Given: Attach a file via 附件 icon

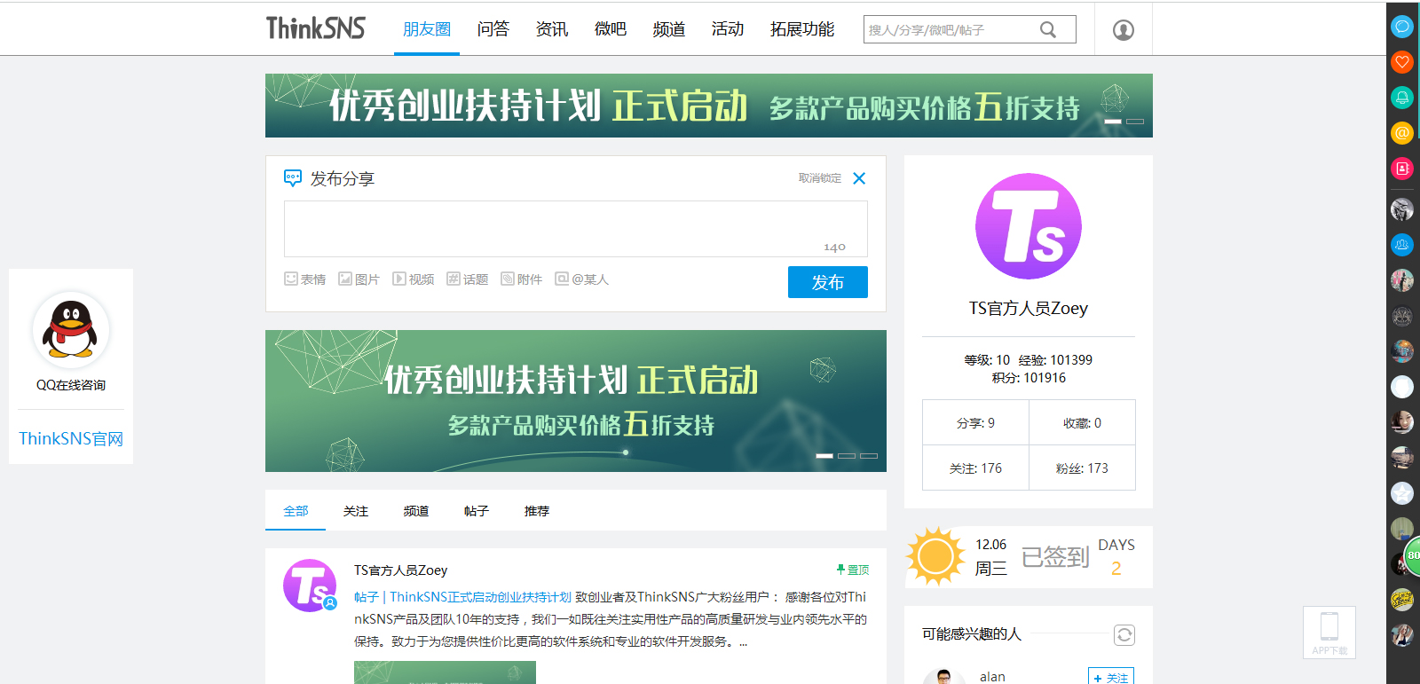Looking at the screenshot, I should tap(522, 279).
